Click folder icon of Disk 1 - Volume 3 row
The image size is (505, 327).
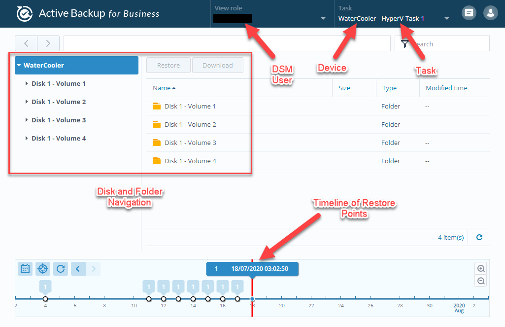point(157,143)
